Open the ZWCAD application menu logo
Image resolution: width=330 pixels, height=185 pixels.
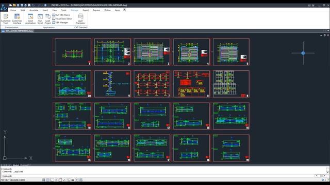pyautogui.click(x=4, y=8)
